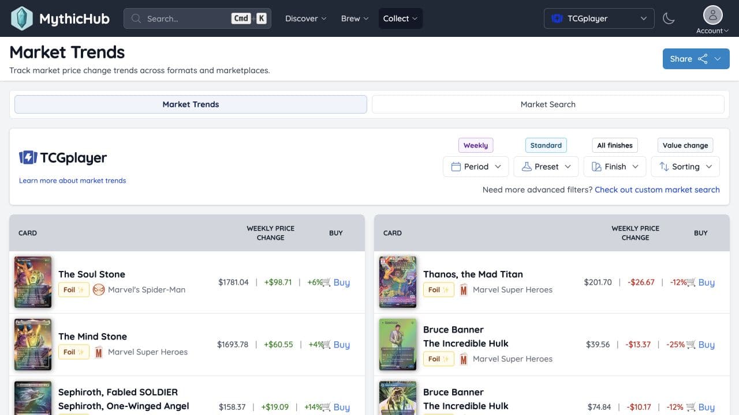Open Check out custom market search link
The image size is (739, 415).
coord(657,190)
